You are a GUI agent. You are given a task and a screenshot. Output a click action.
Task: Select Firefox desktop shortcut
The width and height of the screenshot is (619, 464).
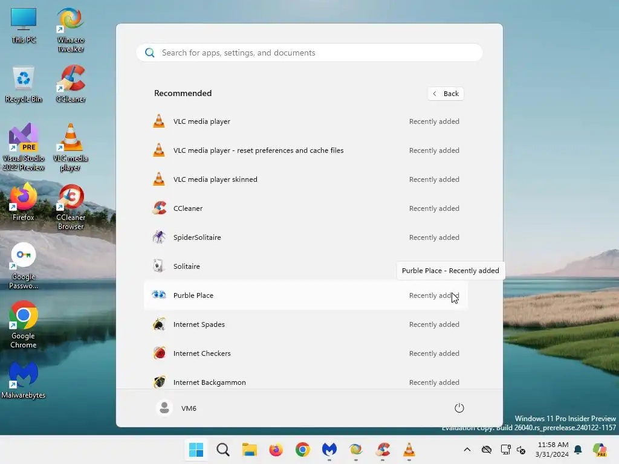(24, 202)
